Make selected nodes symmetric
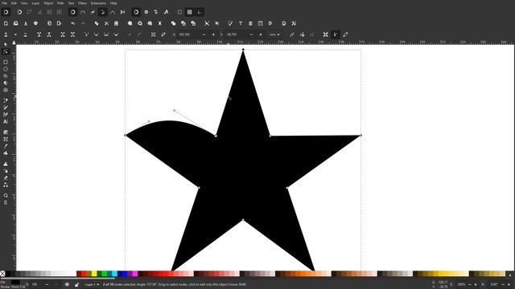Screen dimensions: 515x289 tap(106, 35)
